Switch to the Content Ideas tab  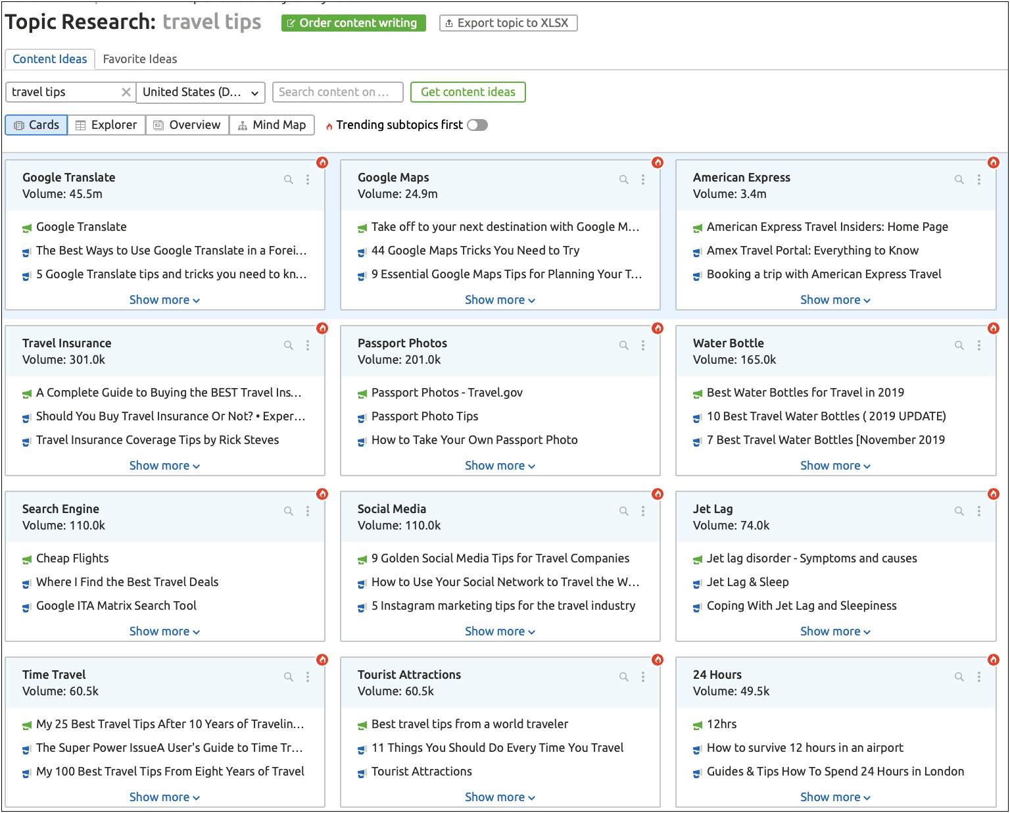(x=50, y=59)
